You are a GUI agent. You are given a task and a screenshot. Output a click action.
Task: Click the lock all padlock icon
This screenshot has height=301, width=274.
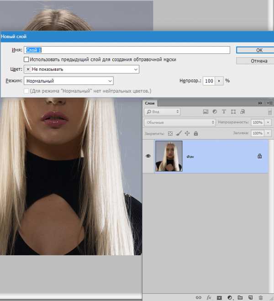coord(196,133)
